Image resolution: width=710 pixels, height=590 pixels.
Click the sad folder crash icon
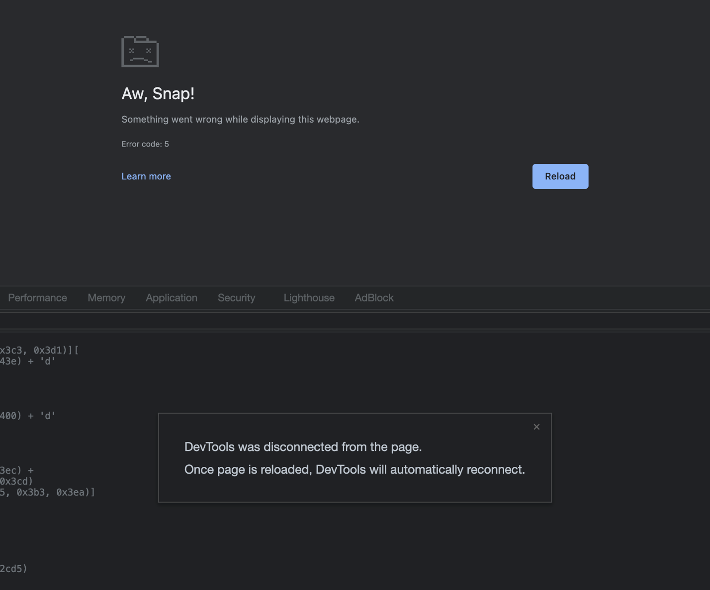point(140,51)
